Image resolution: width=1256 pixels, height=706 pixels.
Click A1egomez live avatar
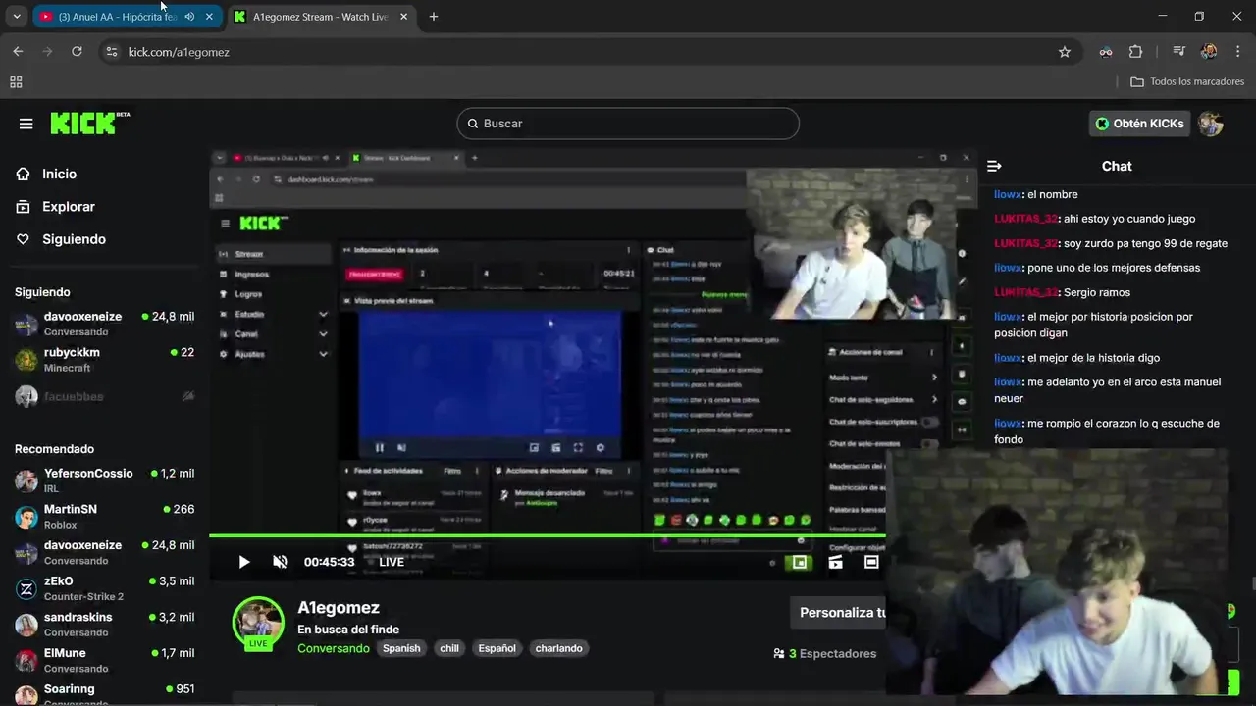258,623
